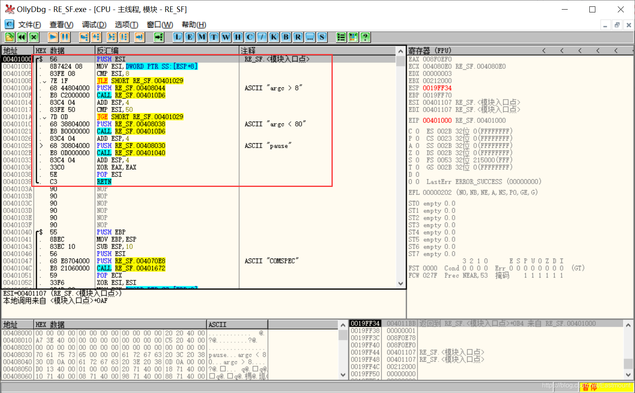The width and height of the screenshot is (635, 393).
Task: Click the stack address 0019FF34 entry
Action: (x=365, y=323)
